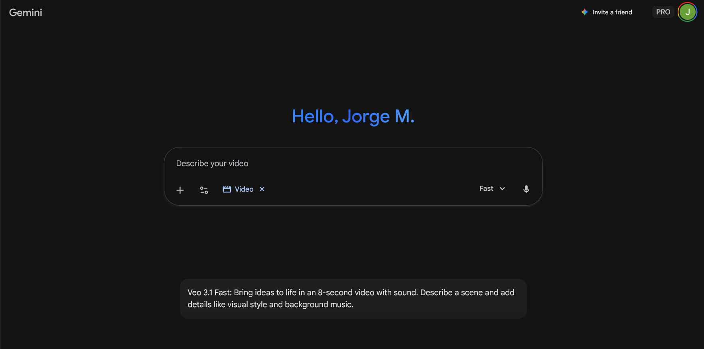Click the clapperboard icon in the Video chip
Viewport: 704px width, 349px height.
[x=227, y=189]
